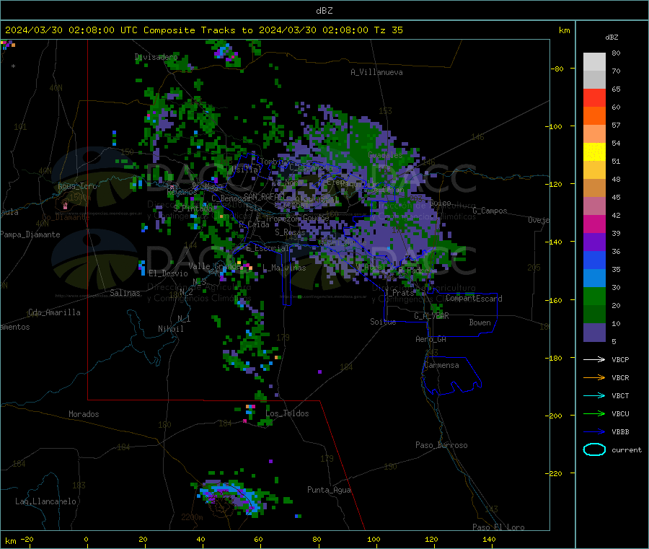The image size is (649, 549).
Task: Click the VBBB blue arrow legend icon
Action: coord(594,432)
